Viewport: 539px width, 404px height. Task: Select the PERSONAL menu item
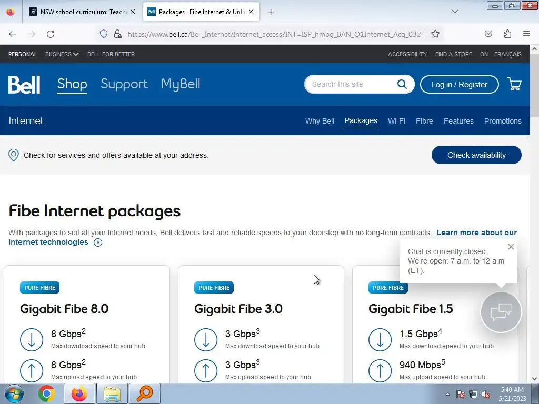coord(23,54)
